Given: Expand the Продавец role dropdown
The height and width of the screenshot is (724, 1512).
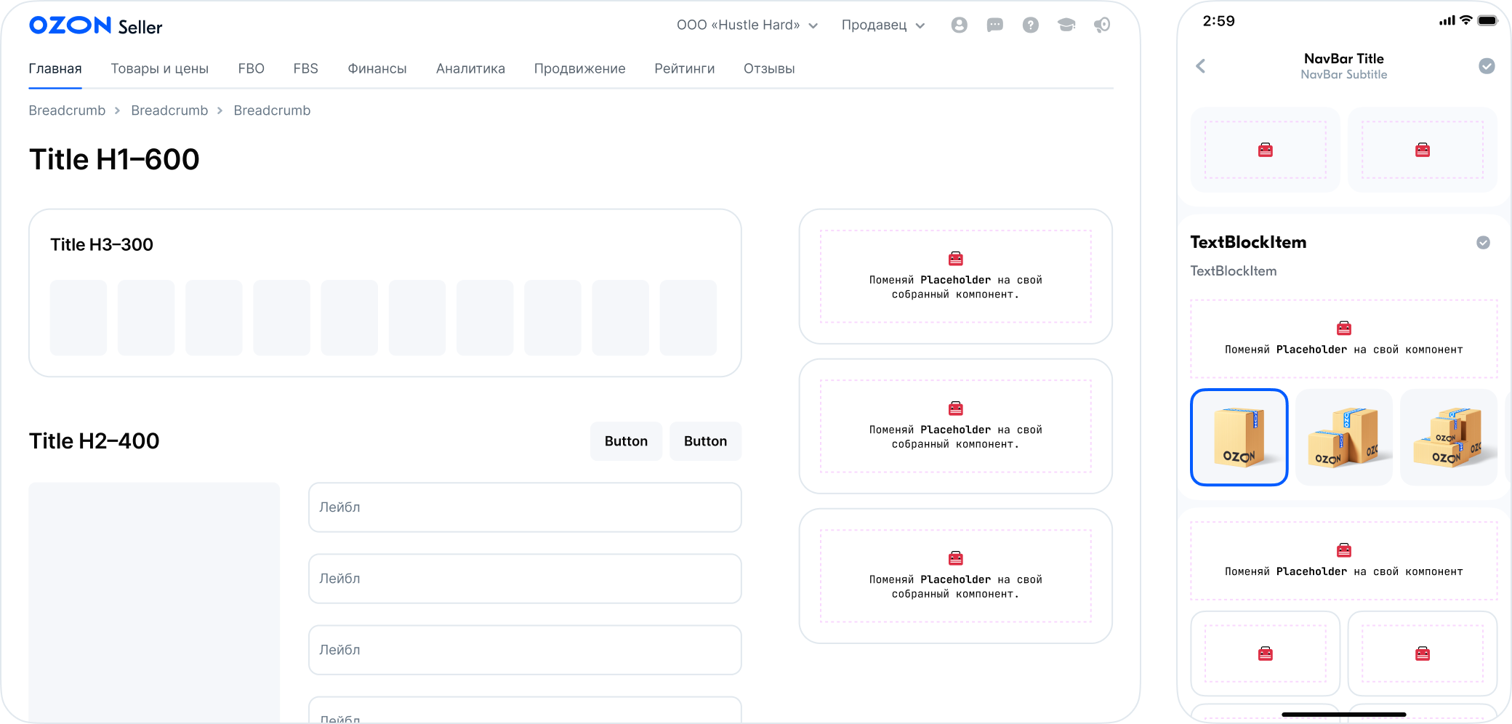Looking at the screenshot, I should pos(883,25).
